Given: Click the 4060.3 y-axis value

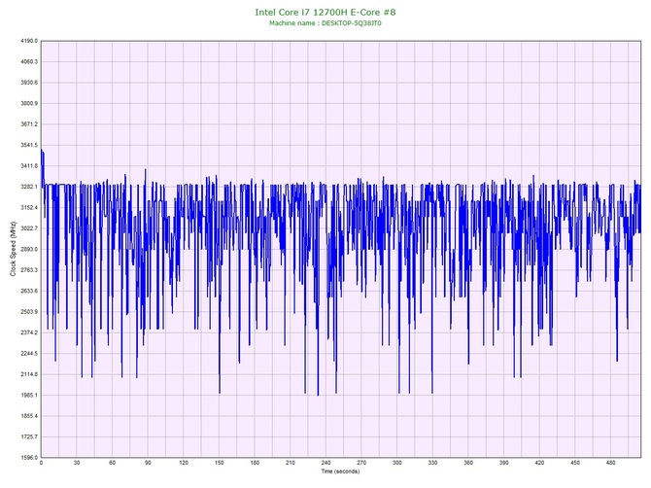Looking at the screenshot, I should 29,62.
